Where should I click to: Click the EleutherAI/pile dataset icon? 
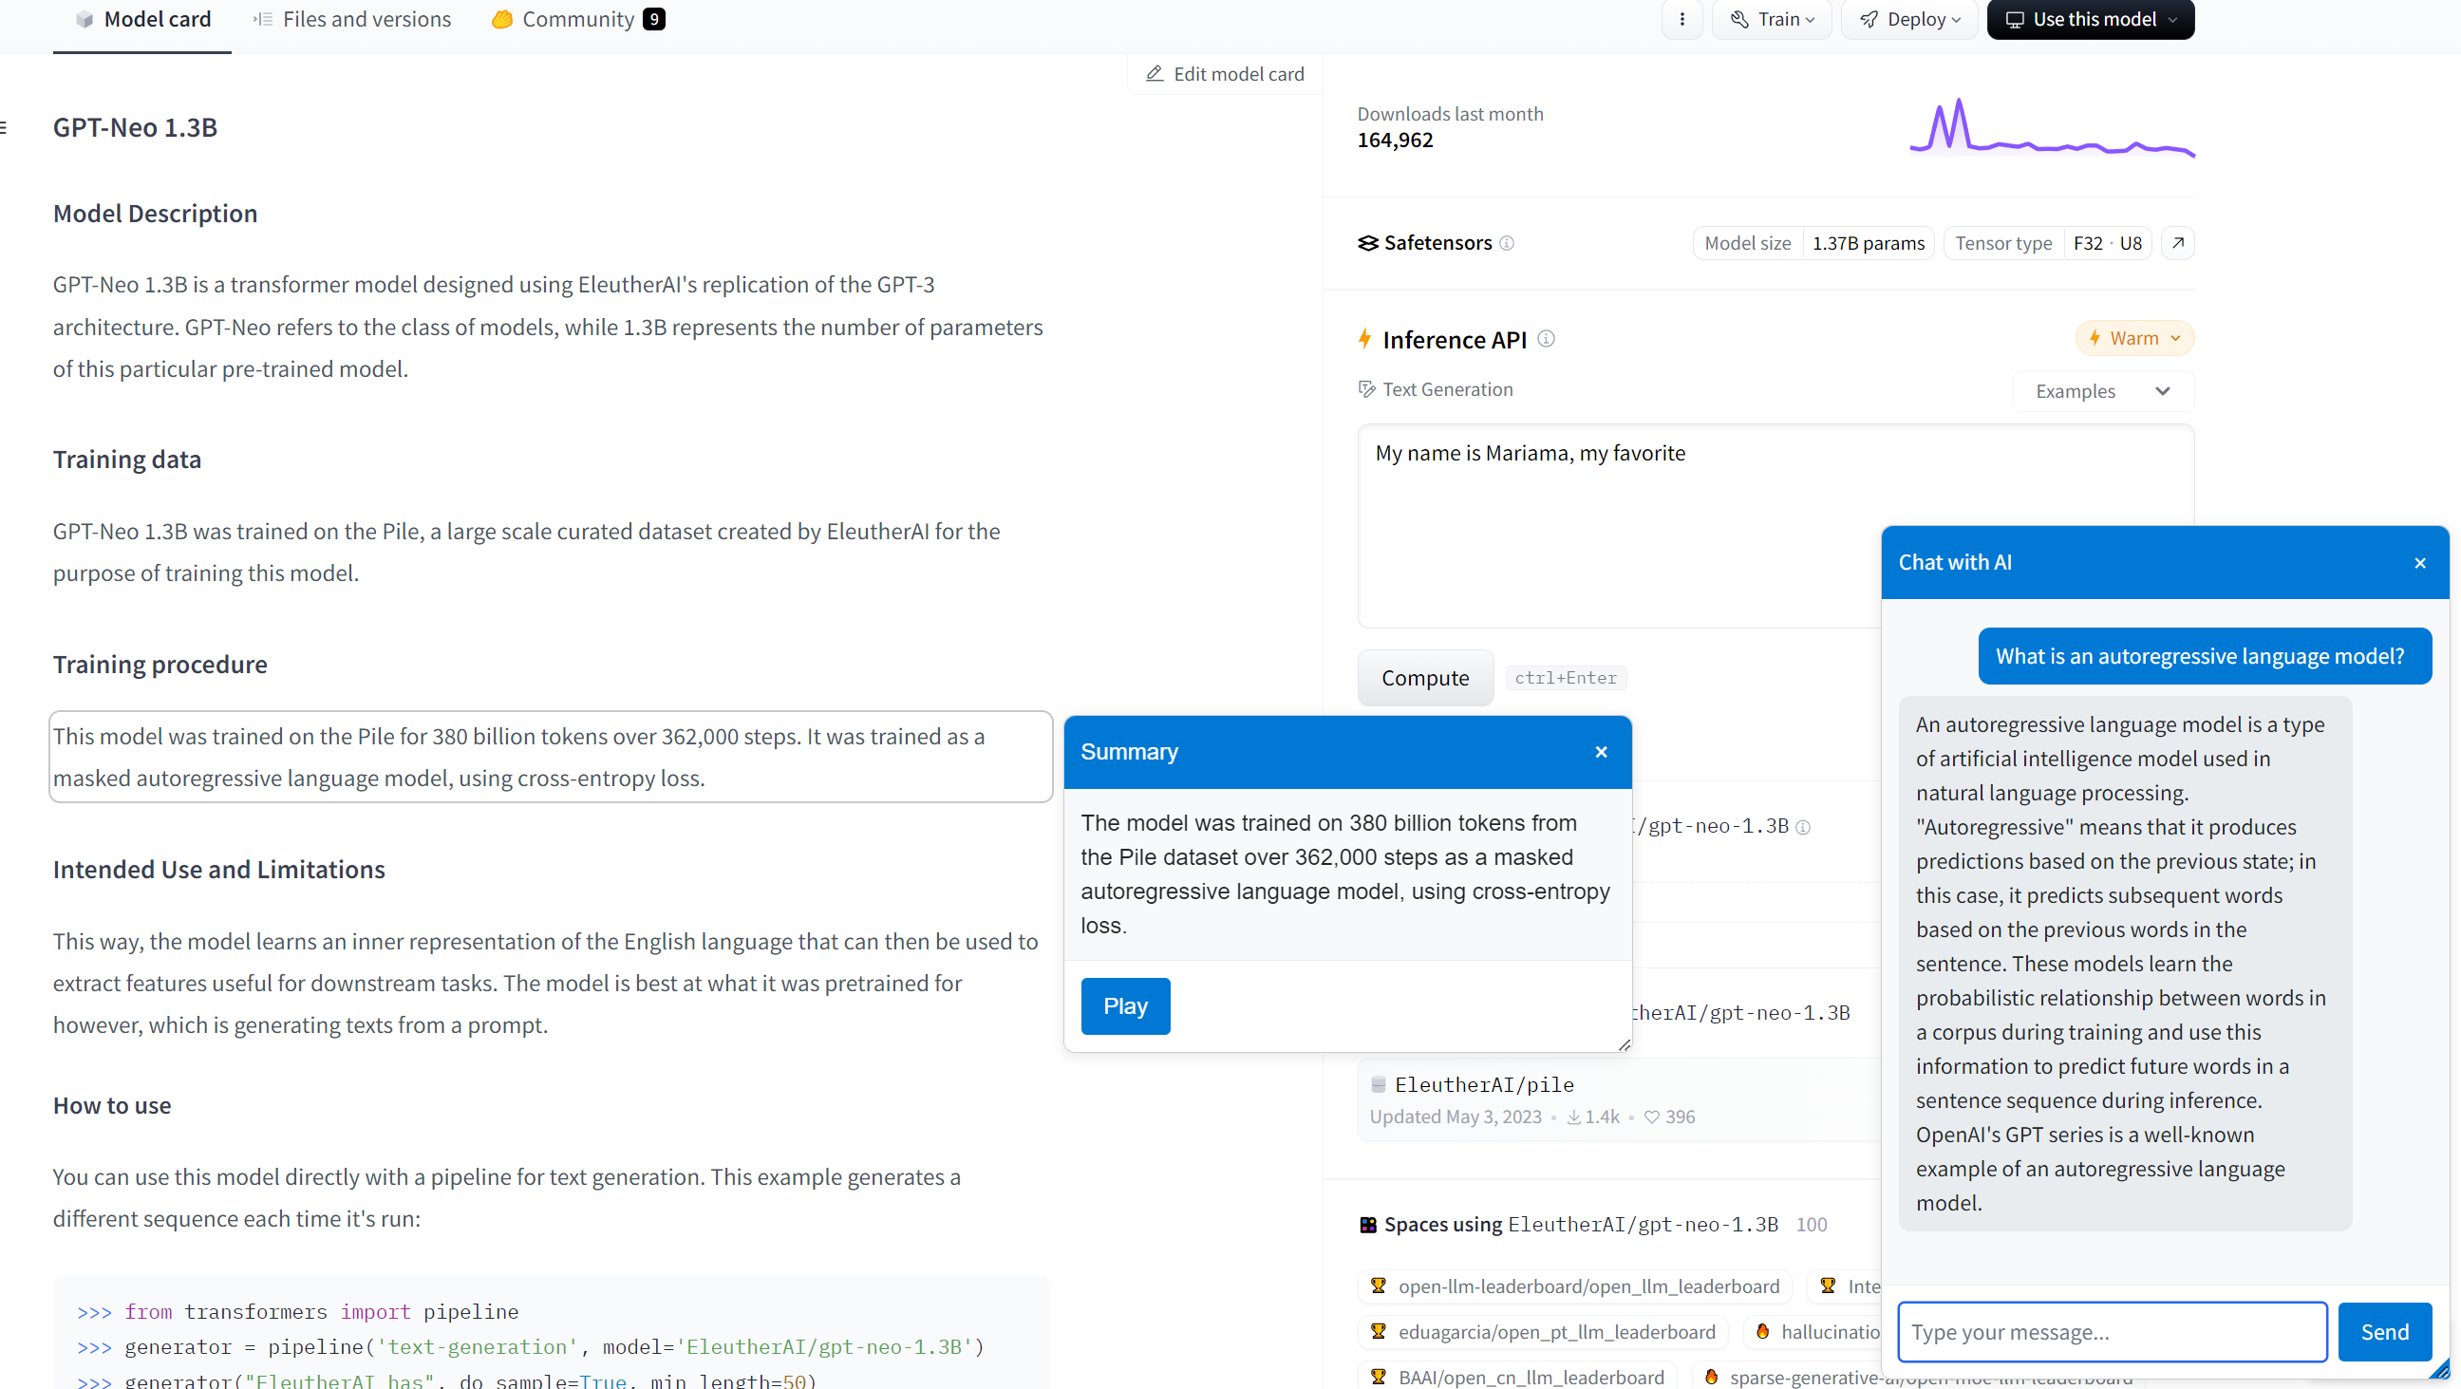tap(1379, 1084)
